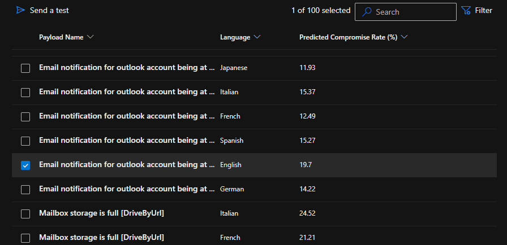Open the French Outlook notification payload

click(126, 116)
